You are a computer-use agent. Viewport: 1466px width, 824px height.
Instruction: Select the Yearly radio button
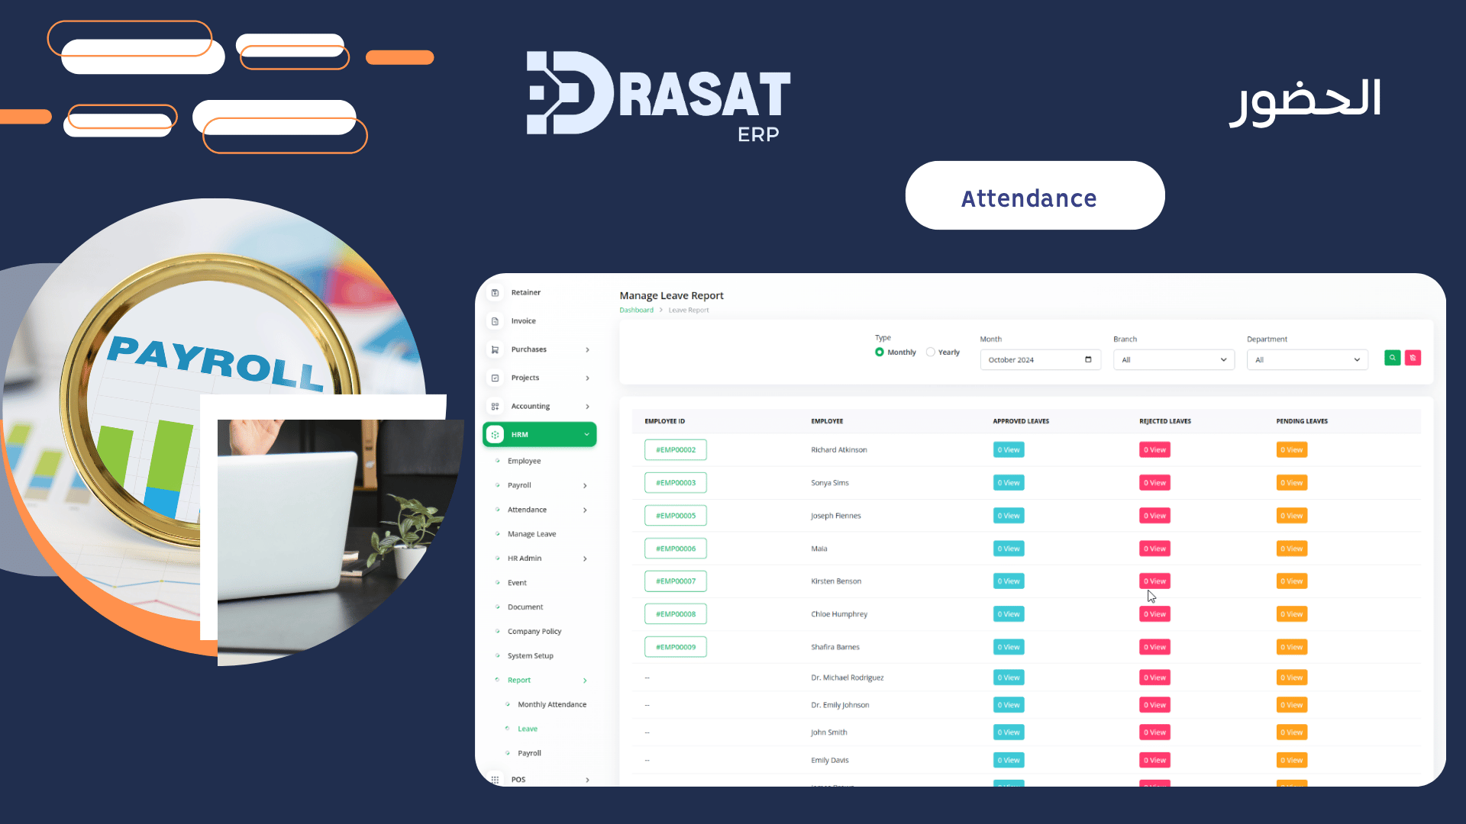point(930,352)
